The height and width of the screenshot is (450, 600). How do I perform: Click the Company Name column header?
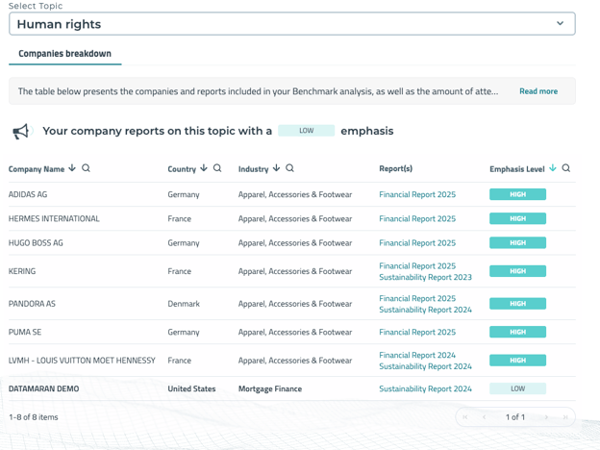tap(37, 169)
